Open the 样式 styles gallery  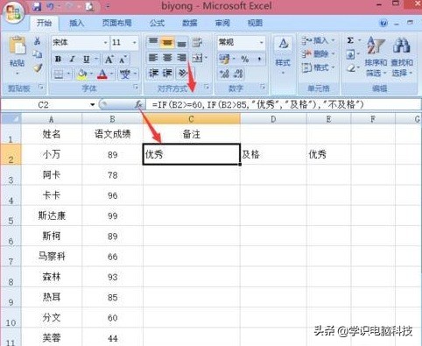(283, 54)
